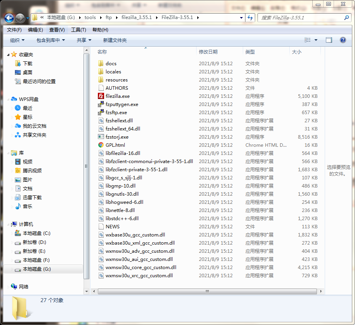Open the 工具(T) menu

78,30
